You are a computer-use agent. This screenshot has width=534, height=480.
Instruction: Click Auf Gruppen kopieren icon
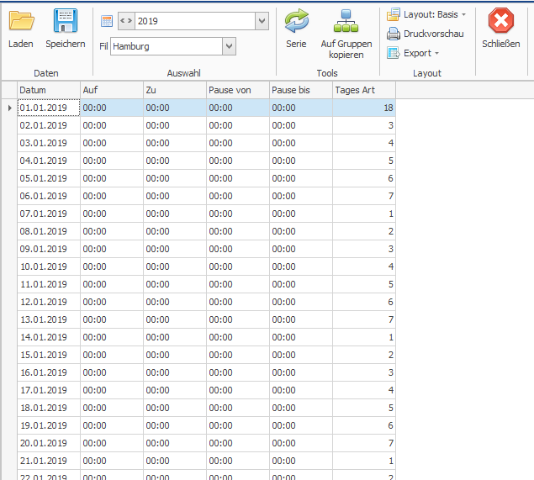coord(346,22)
